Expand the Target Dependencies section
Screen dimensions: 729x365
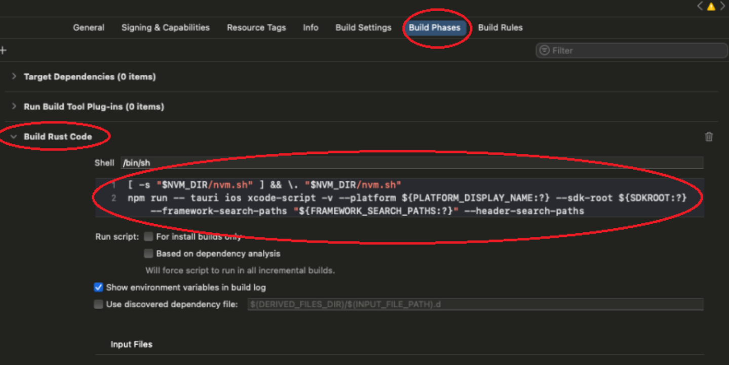click(14, 76)
